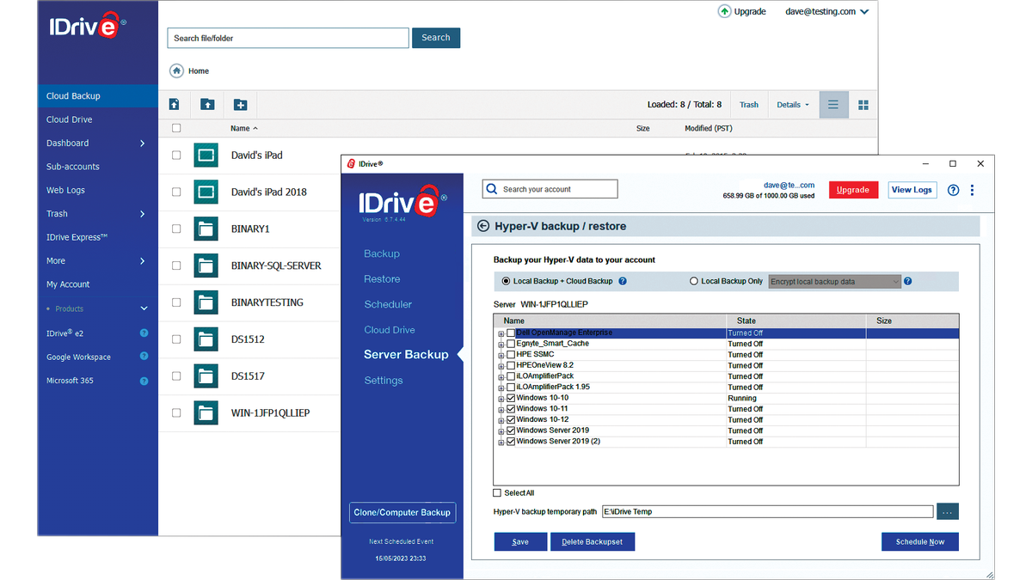This screenshot has width=1032, height=580.
Task: Go to the Server Backup section
Action: (406, 354)
